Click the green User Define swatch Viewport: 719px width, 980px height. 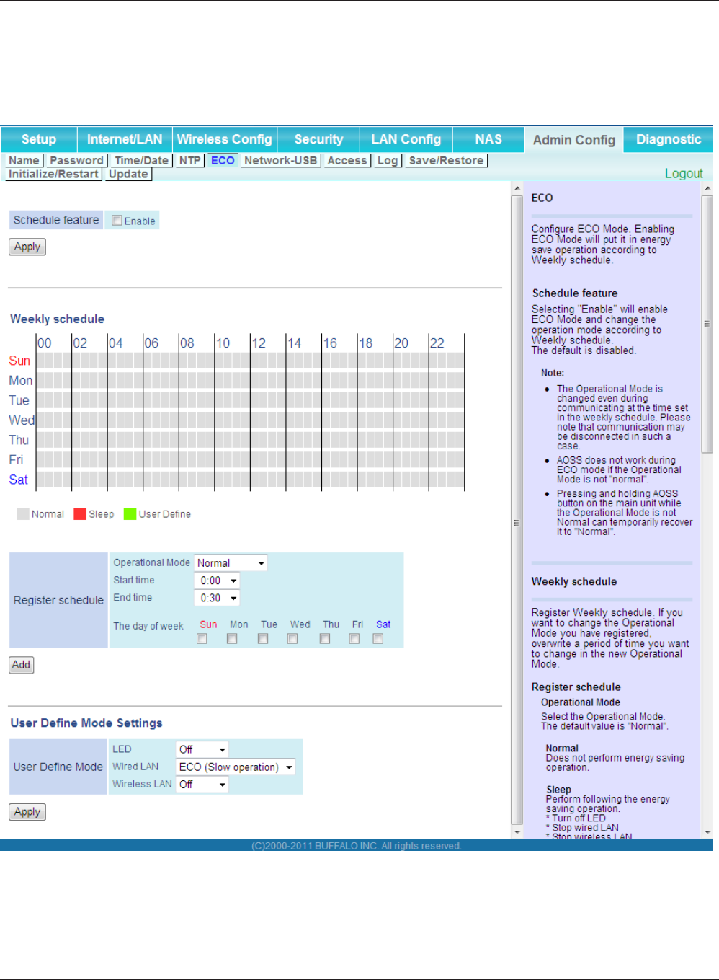(130, 514)
